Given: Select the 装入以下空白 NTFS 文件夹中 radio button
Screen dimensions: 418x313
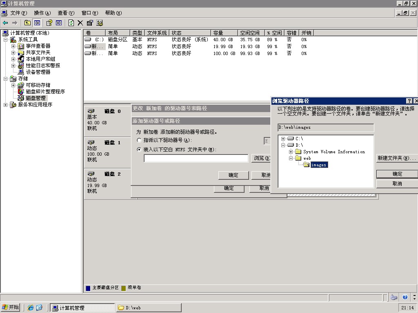Looking at the screenshot, I should pos(139,150).
